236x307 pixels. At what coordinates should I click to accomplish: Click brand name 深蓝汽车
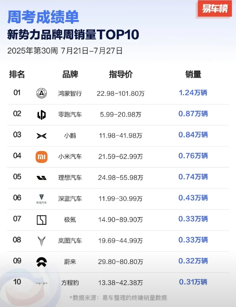[70, 199]
